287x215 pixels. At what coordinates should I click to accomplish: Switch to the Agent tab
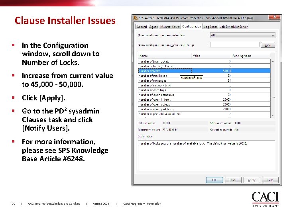pyautogui.click(x=153, y=27)
